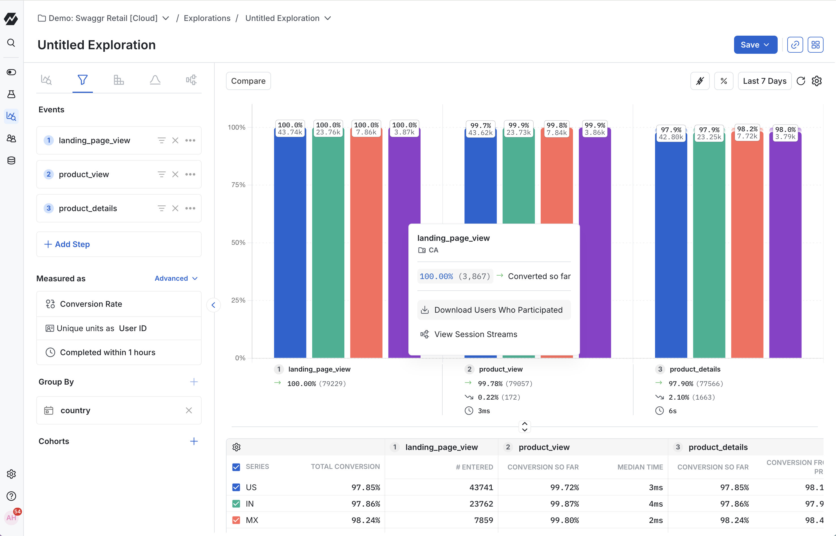Open the Last 7 Days date range selector
The height and width of the screenshot is (536, 836).
tap(765, 81)
